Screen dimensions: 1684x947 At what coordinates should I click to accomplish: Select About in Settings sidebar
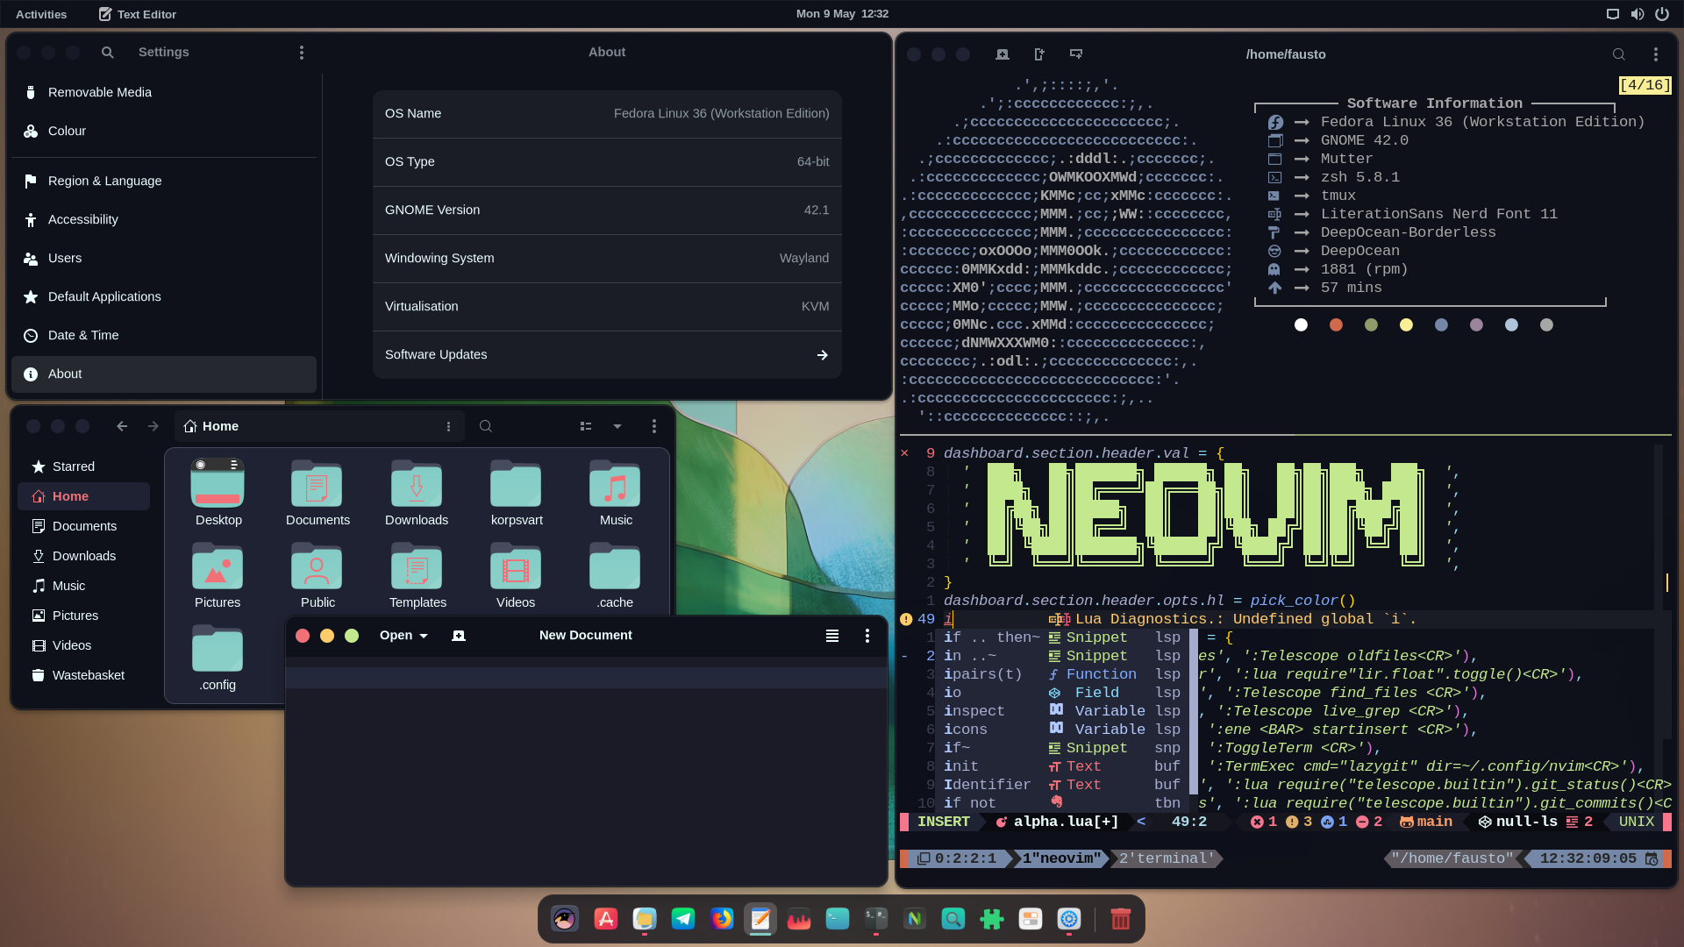coord(164,374)
